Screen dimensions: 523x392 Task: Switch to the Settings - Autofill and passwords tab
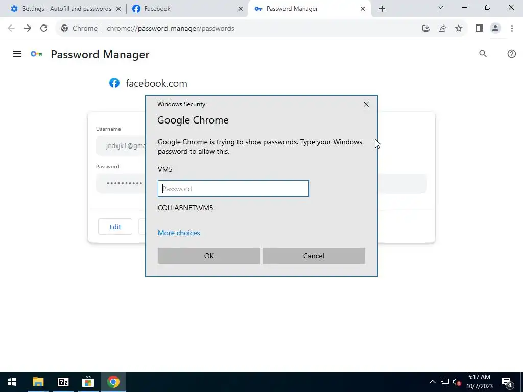click(67, 9)
